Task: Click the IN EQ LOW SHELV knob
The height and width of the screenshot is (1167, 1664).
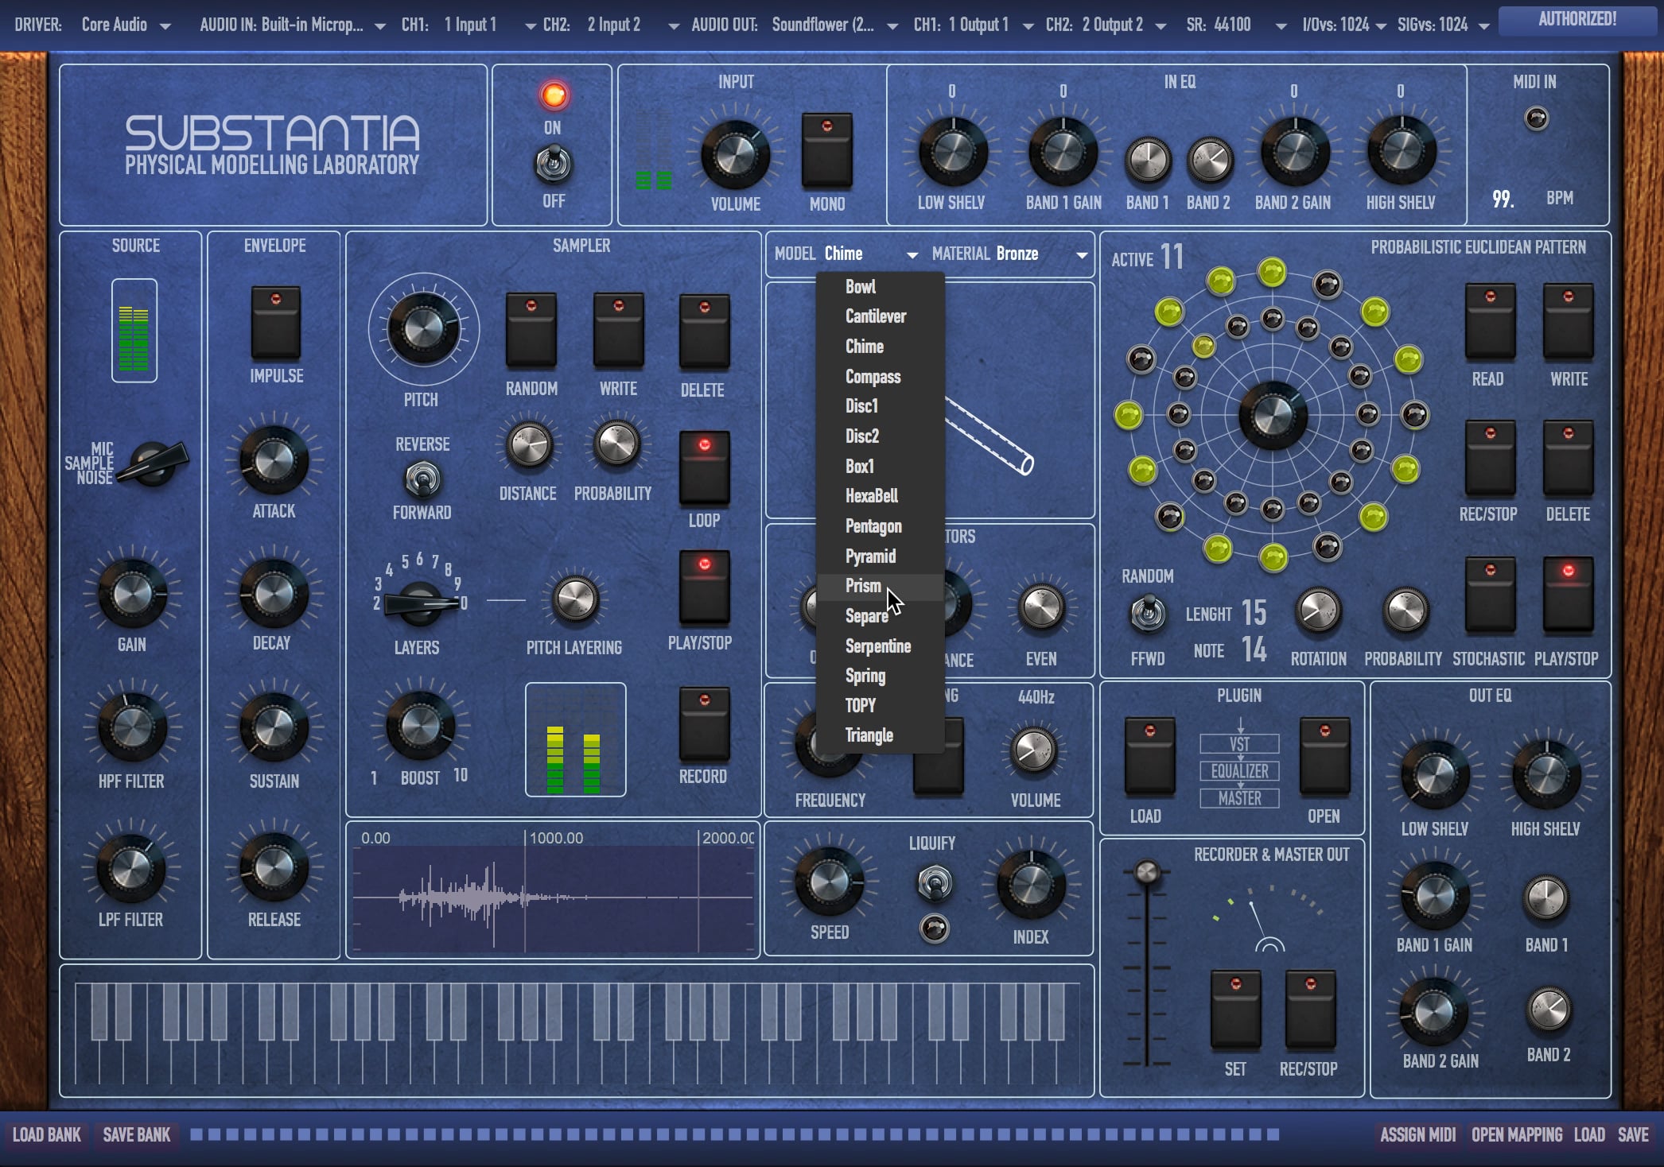Action: click(952, 153)
